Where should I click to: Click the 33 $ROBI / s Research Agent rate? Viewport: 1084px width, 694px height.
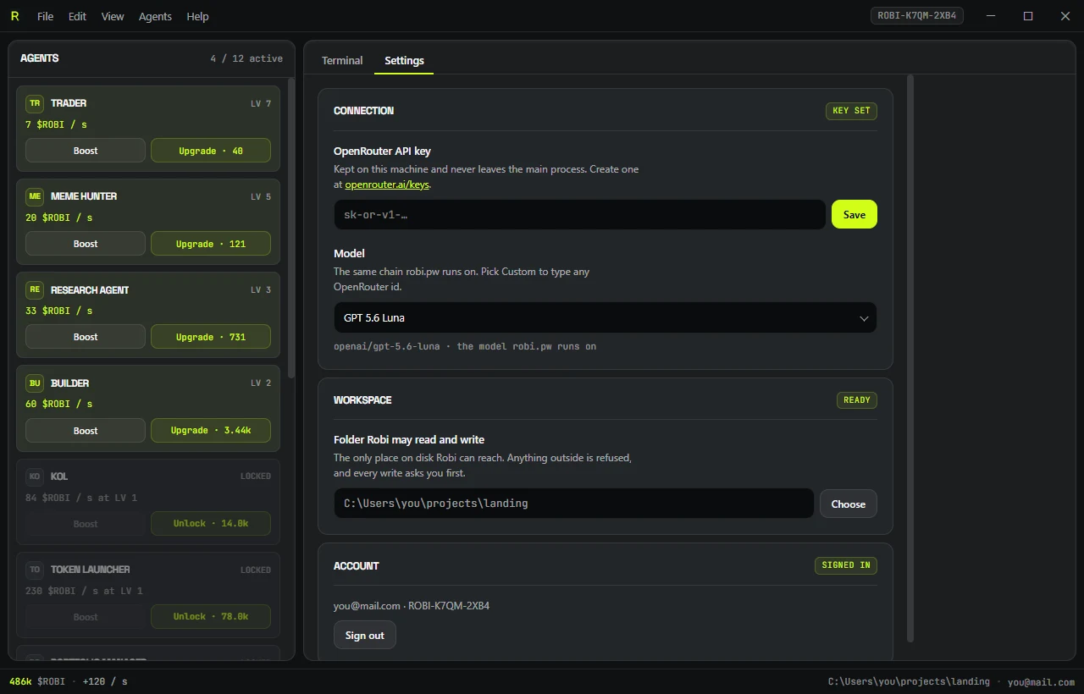click(x=59, y=311)
